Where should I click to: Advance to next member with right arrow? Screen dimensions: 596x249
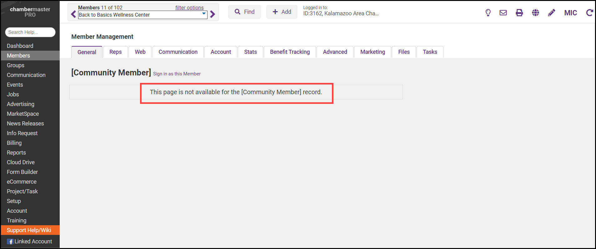213,14
